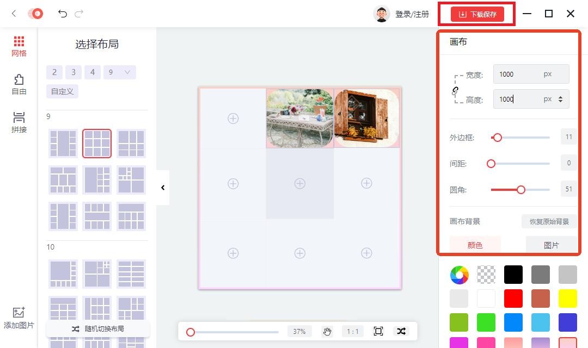Open the 9 layout count dropdown
The height and width of the screenshot is (348, 588).
[x=119, y=72]
